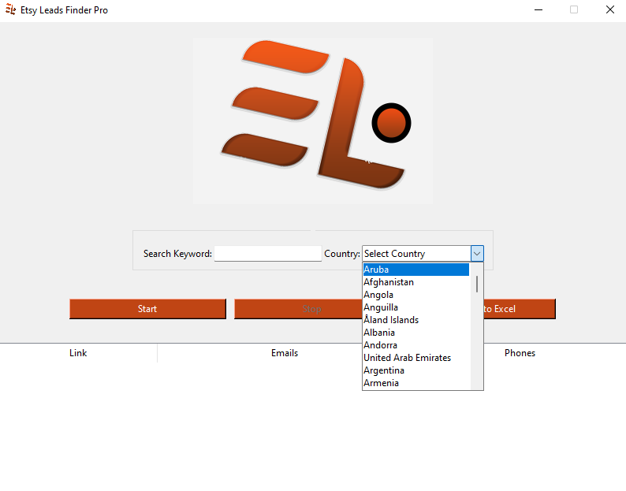Close the Etsy Leads Finder Pro window
626x491 pixels.
pyautogui.click(x=610, y=9)
